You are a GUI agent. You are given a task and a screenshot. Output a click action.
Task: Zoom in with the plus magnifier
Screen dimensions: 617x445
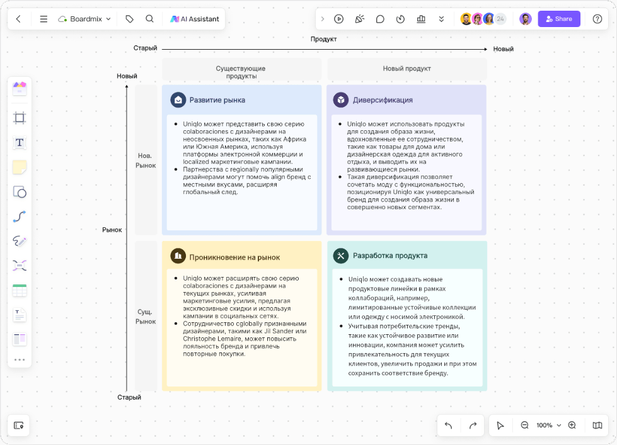pyautogui.click(x=572, y=425)
